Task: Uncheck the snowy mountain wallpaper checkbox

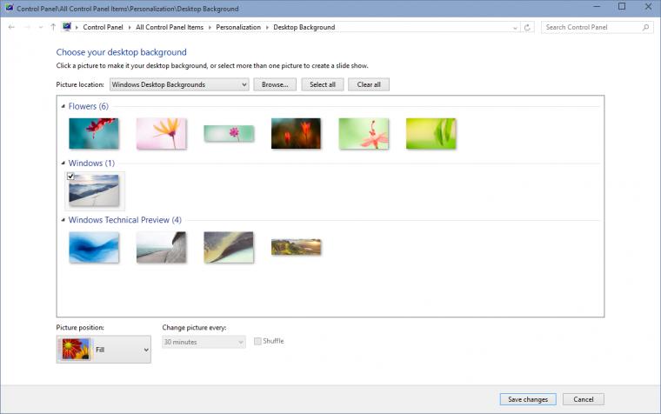Action: pyautogui.click(x=70, y=177)
